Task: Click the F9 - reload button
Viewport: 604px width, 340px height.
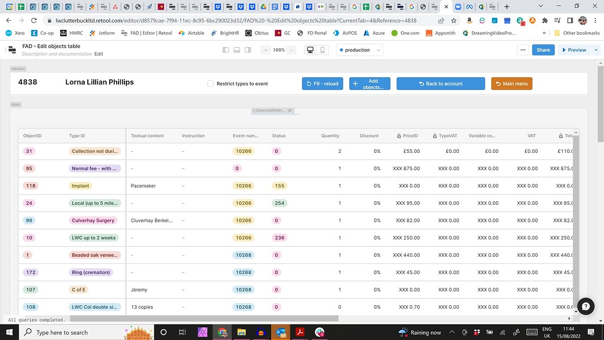Action: tap(322, 83)
